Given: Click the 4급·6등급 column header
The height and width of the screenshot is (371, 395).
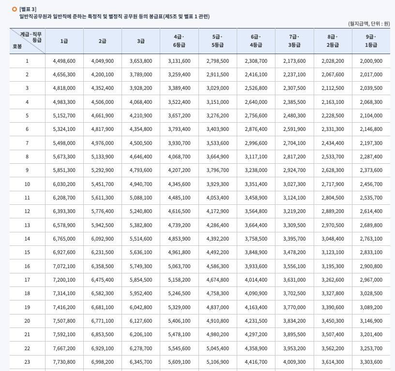Looking at the screenshot, I should pyautogui.click(x=179, y=41).
